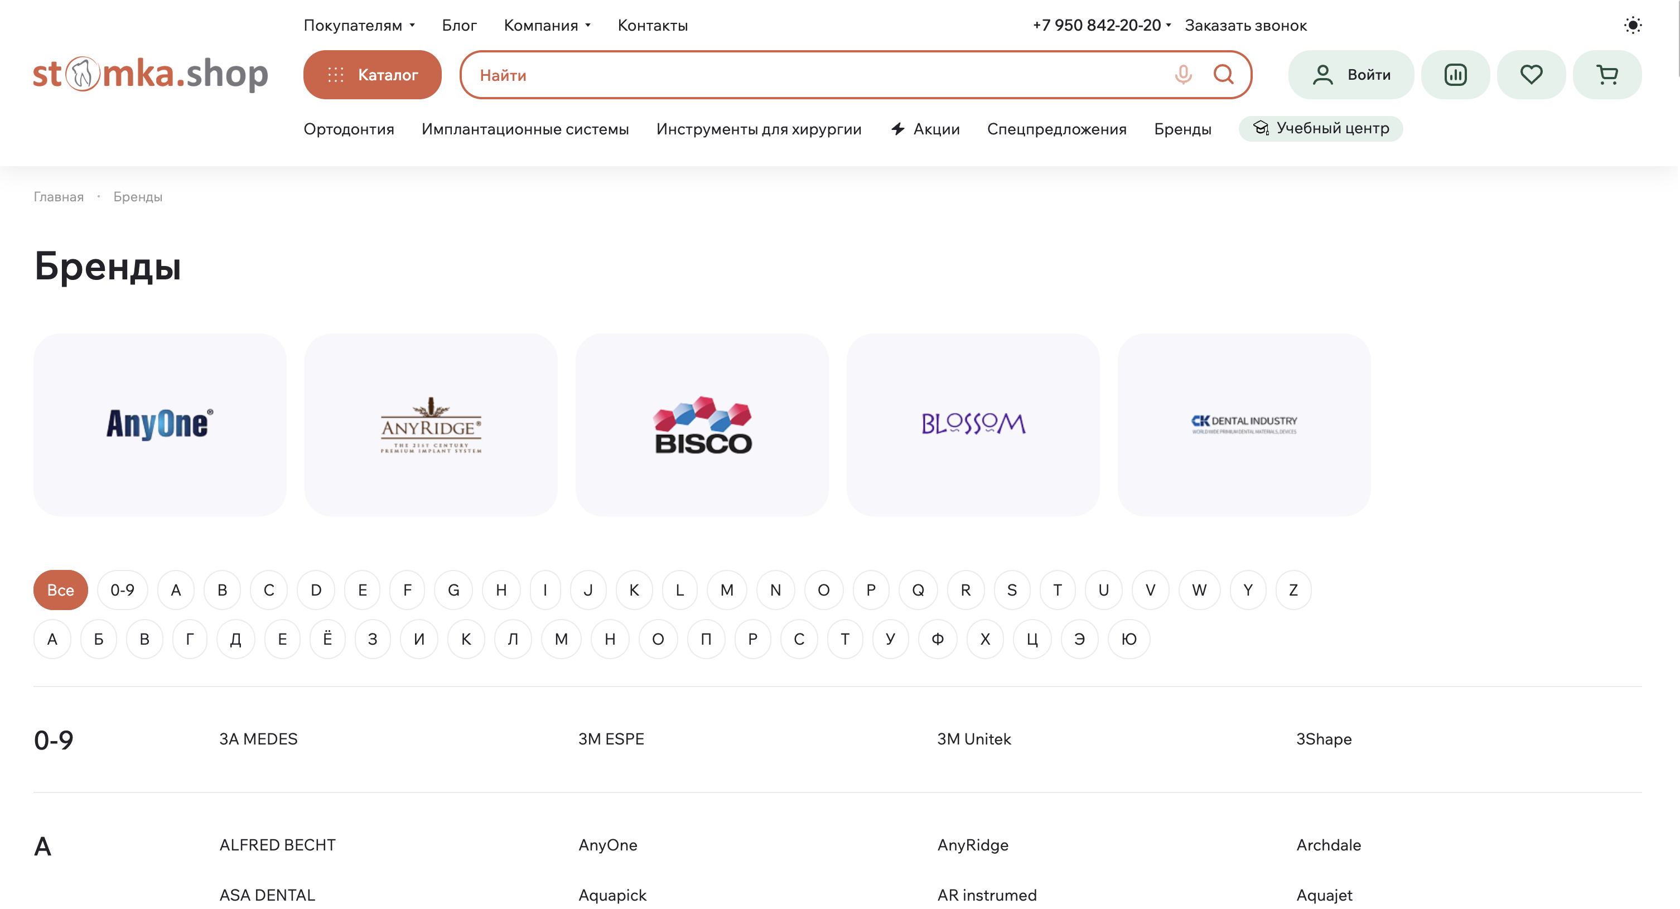The height and width of the screenshot is (909, 1680).
Task: Open AR instrumed brand
Action: [x=987, y=895]
